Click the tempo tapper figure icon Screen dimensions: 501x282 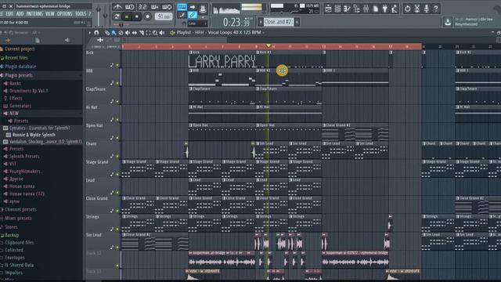395,9
